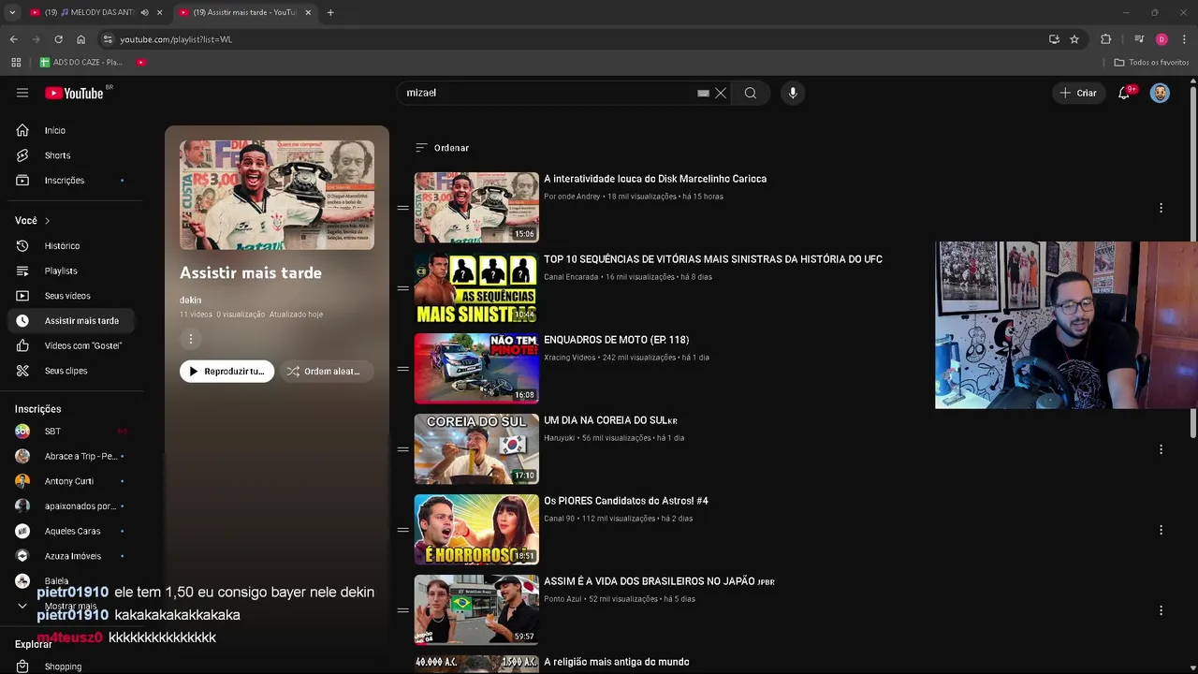Screen dimensions: 1198x674
Task: Bookmark this page with star icon
Action: [x=1074, y=39]
